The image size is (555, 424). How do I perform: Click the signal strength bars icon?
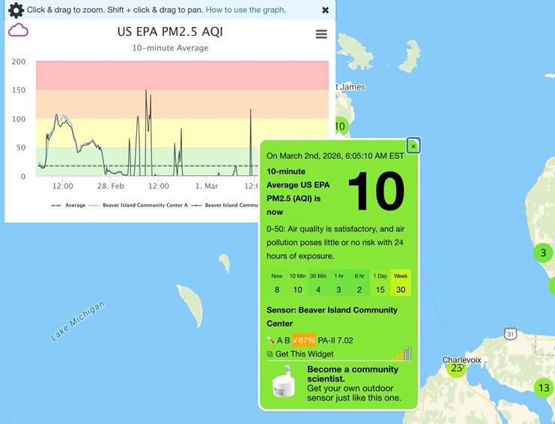point(403,354)
